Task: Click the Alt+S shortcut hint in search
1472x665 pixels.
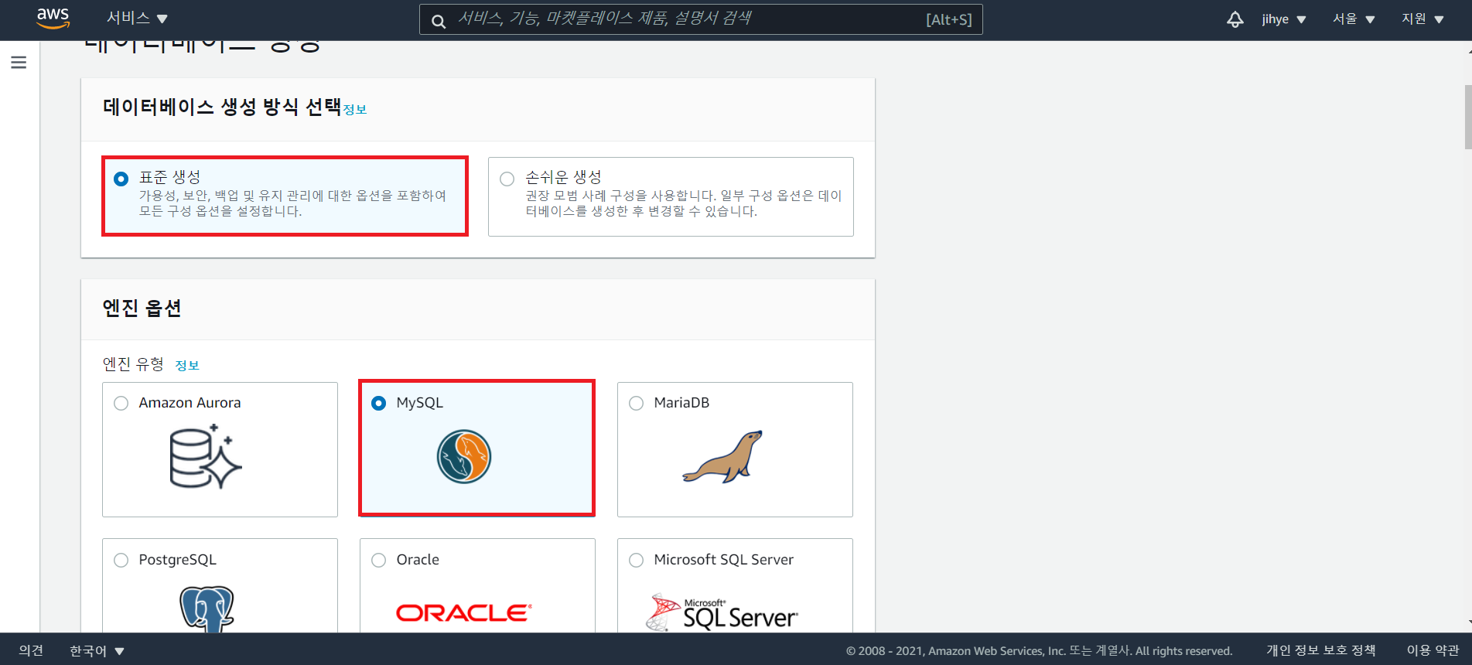Action: pyautogui.click(x=949, y=20)
